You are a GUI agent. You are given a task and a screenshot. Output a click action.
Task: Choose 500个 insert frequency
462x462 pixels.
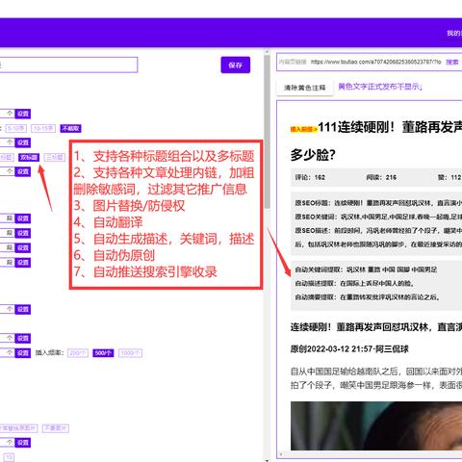point(103,353)
